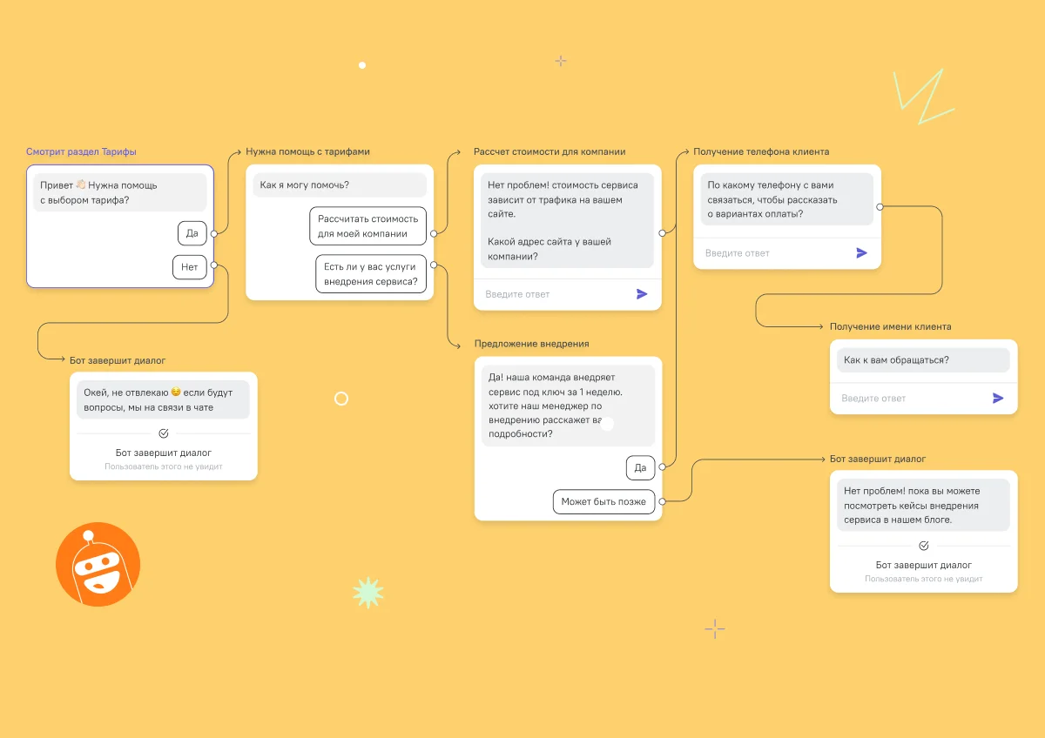Image resolution: width=1045 pixels, height=738 pixels.
Task: Click the "Да" button in the Тарифы card
Action: coord(192,233)
